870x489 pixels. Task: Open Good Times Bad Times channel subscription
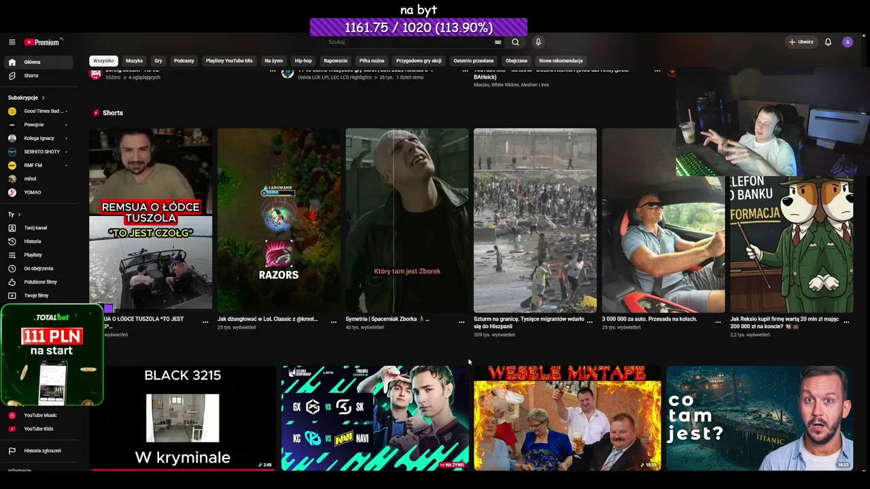37,111
